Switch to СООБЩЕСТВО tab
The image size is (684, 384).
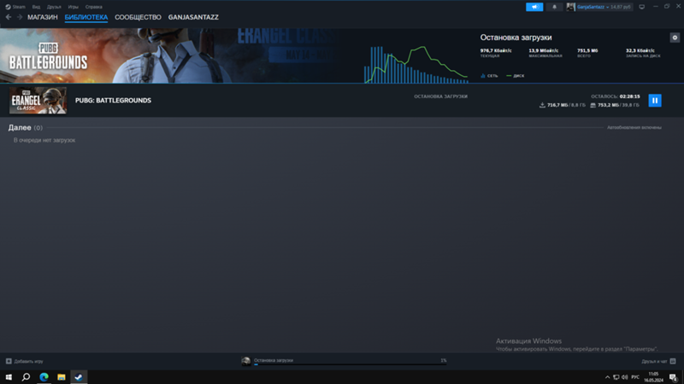138,17
